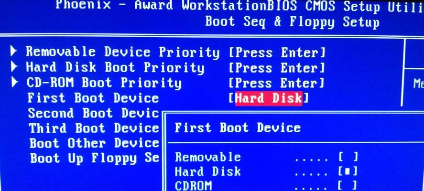Click the arrow beside CD-ROM Boot Priority

[15, 83]
